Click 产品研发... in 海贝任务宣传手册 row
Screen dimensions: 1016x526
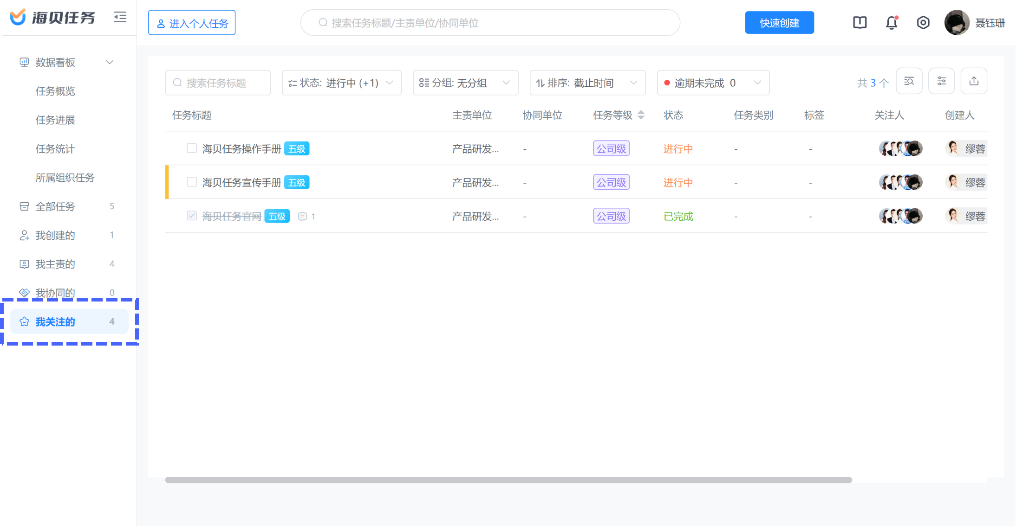click(x=475, y=182)
